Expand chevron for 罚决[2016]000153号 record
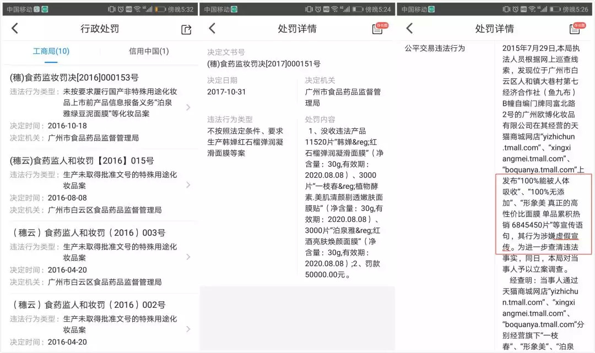Screen dimensions: 595x353 [x=188, y=107]
